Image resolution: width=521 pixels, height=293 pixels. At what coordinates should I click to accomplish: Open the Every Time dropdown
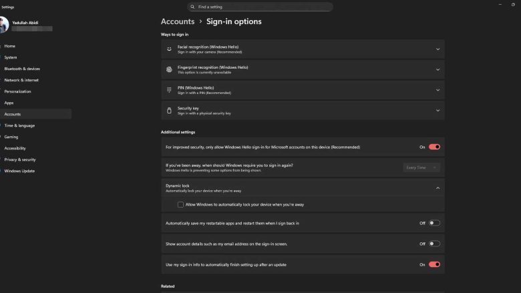pos(421,168)
